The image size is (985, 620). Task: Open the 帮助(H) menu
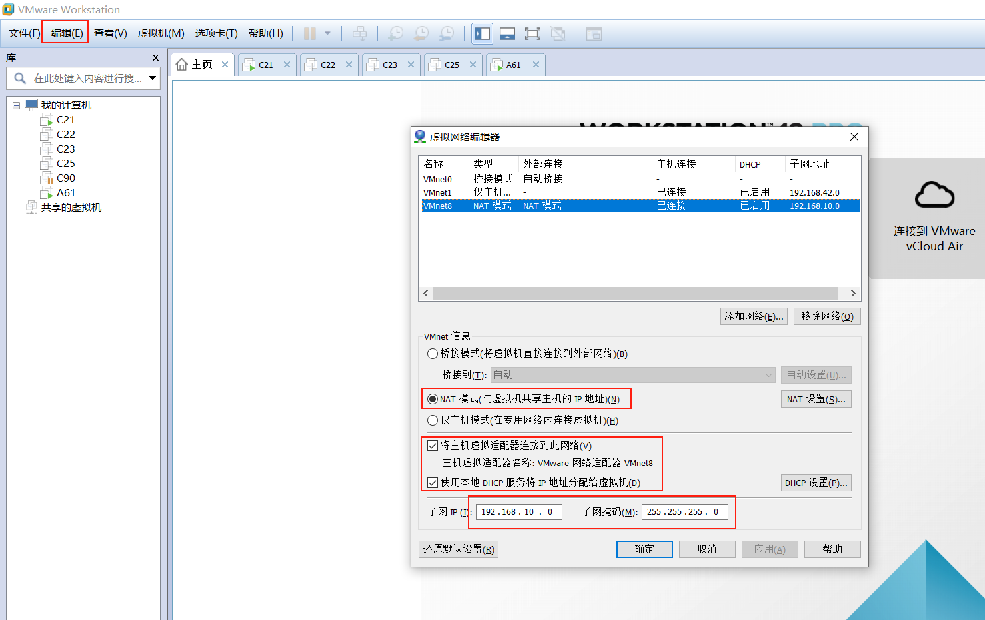pyautogui.click(x=266, y=33)
